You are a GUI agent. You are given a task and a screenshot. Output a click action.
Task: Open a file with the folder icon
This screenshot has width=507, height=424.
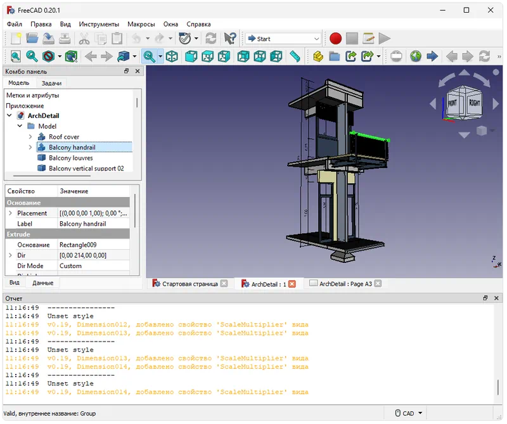(32, 39)
